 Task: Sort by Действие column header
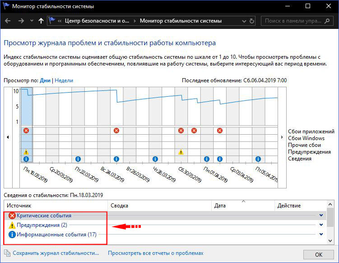click(301, 206)
